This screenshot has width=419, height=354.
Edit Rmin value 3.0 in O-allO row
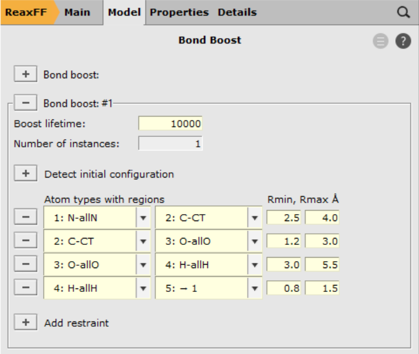tap(284, 265)
